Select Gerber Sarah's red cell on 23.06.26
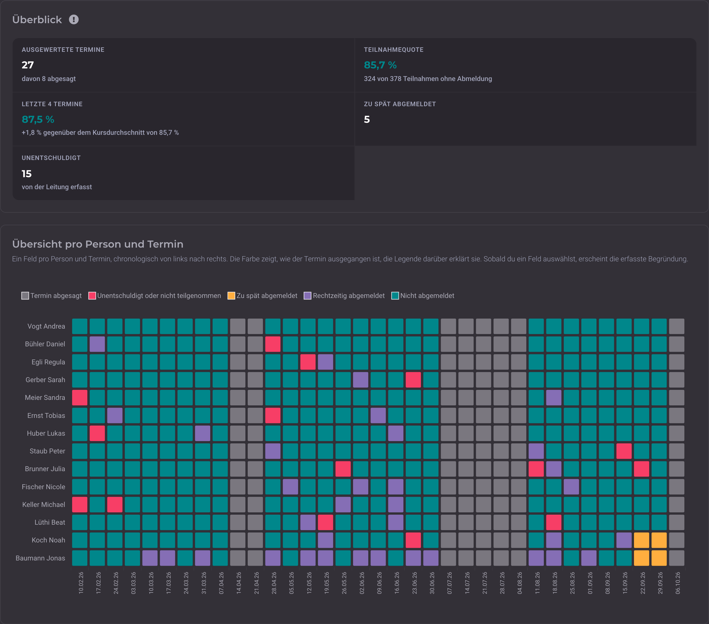709x624 pixels. click(x=413, y=380)
